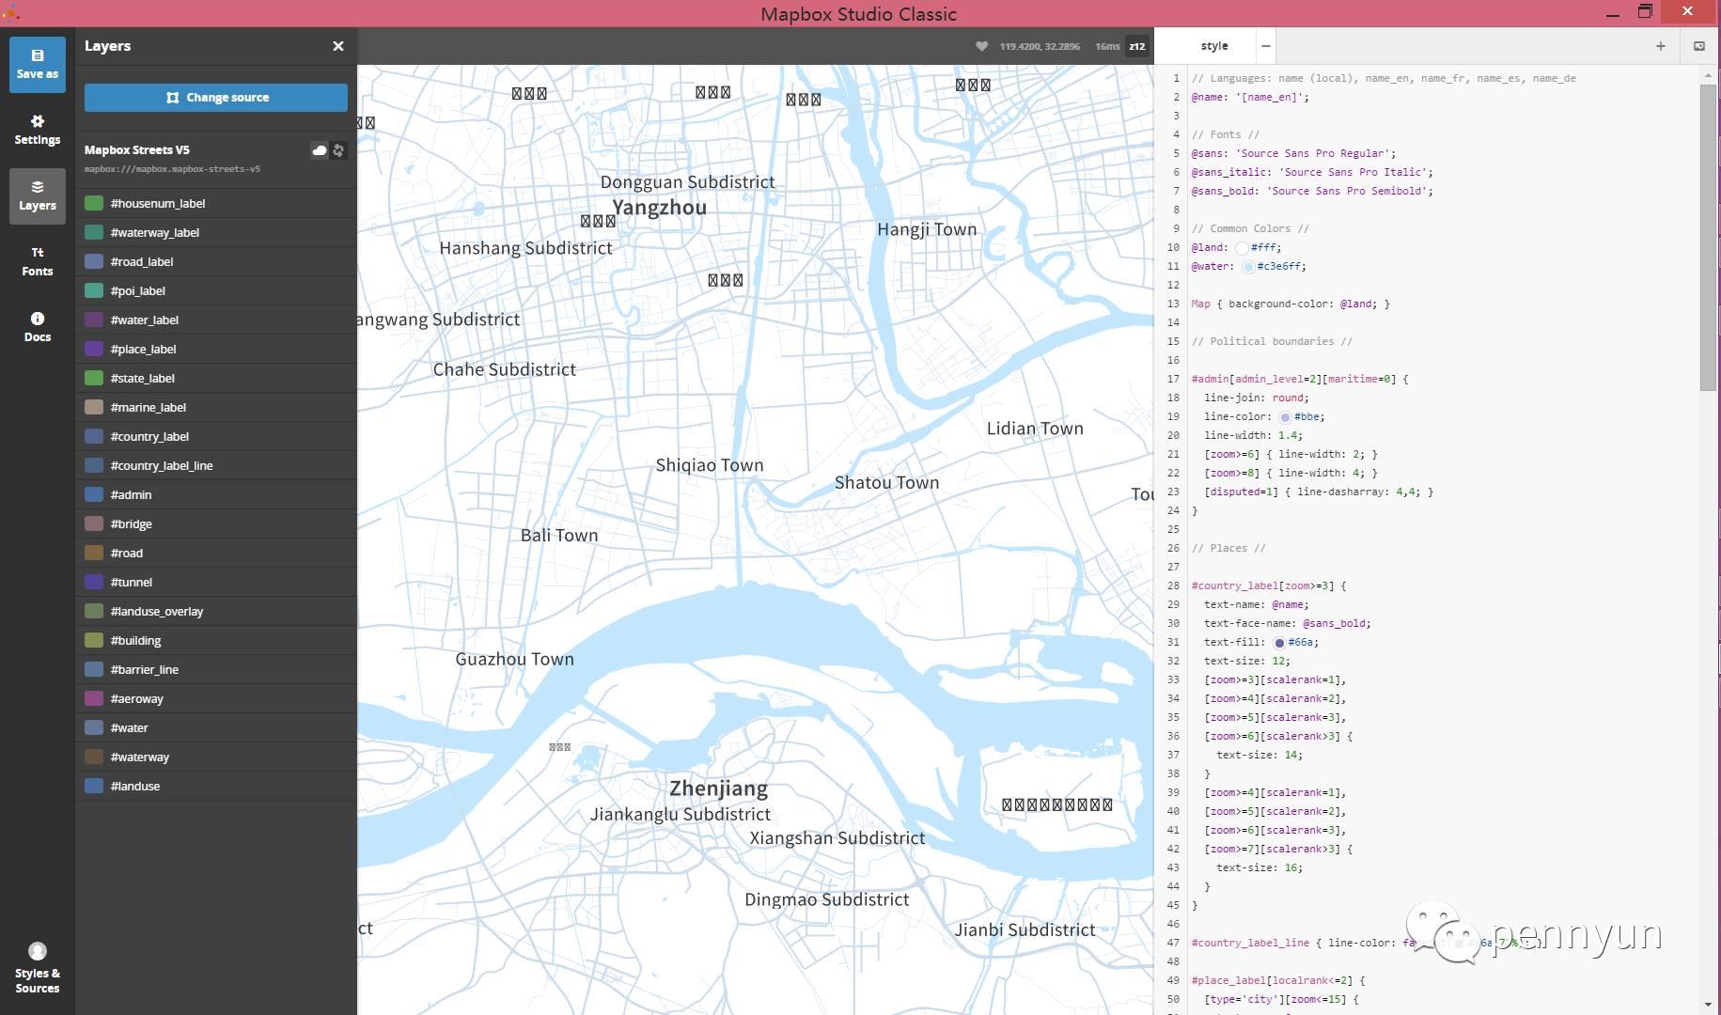
Task: Open the Settings panel
Action: coord(37,129)
